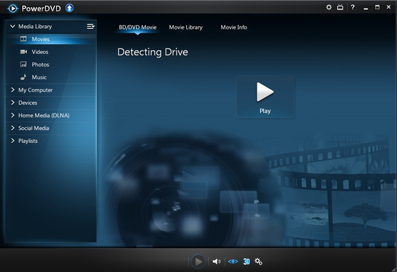Open player settings gears in control bar
Image resolution: width=397 pixels, height=272 pixels.
pyautogui.click(x=258, y=261)
